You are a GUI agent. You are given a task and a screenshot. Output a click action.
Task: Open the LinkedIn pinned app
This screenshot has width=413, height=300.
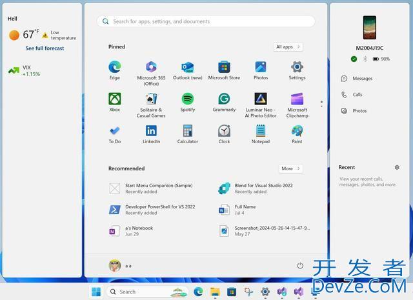[x=151, y=134]
